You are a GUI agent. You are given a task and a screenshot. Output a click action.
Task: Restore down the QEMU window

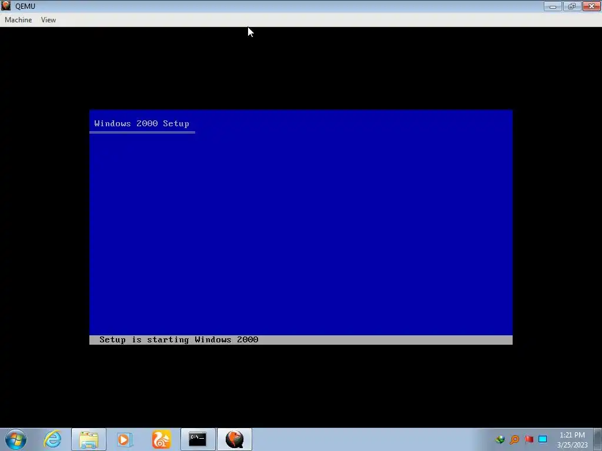click(571, 6)
